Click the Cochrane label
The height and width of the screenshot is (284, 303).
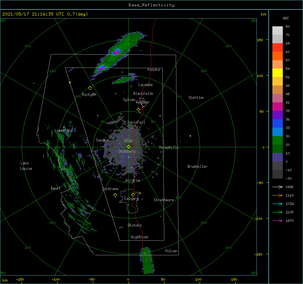coord(110,189)
